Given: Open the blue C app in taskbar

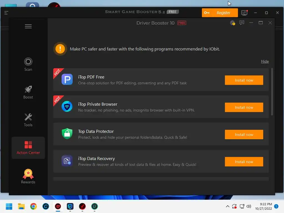Looking at the screenshot, I should (46, 206).
